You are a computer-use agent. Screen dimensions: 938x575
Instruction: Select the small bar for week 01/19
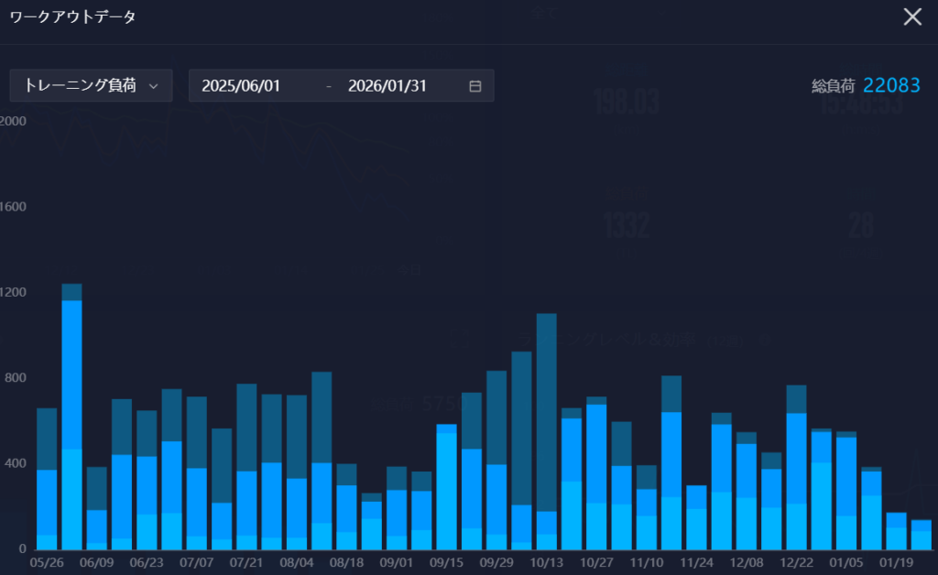click(896, 532)
